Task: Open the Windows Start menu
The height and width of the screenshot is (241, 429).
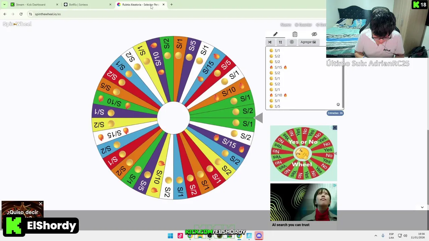Action: coord(170,236)
